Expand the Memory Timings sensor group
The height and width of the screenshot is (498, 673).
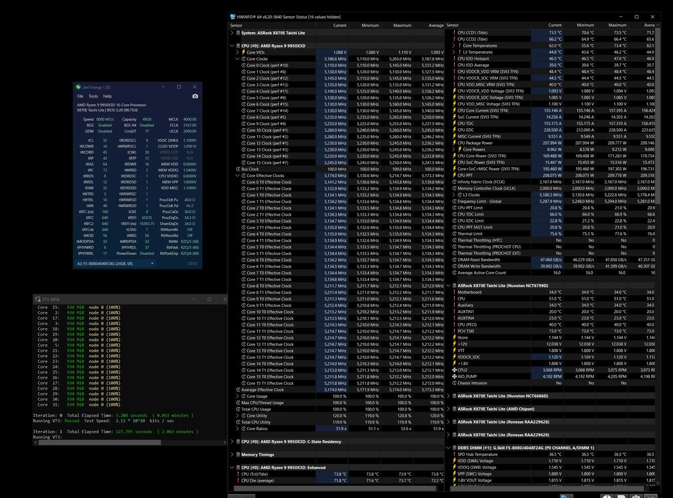click(x=232, y=454)
